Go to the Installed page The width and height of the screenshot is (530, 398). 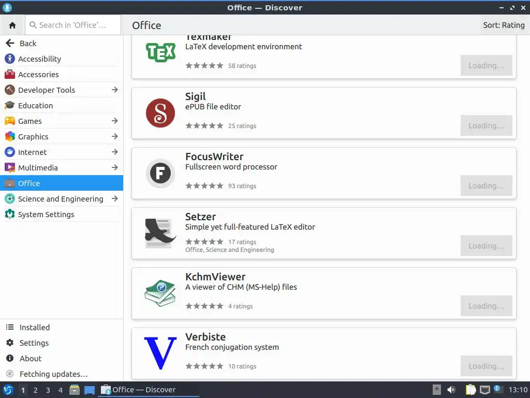pyautogui.click(x=62, y=328)
